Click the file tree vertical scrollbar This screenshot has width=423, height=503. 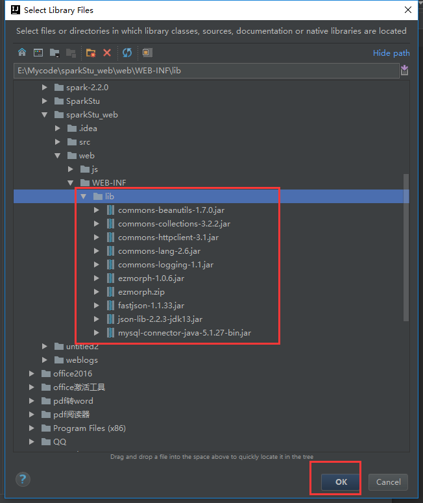tap(406, 247)
